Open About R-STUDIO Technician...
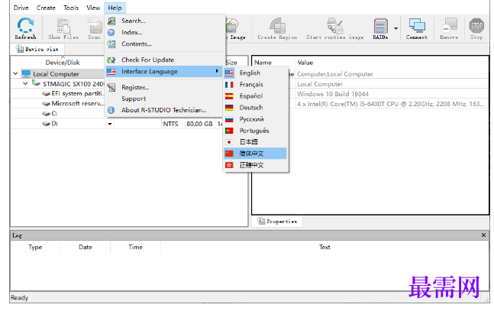494x311 pixels. click(x=165, y=110)
